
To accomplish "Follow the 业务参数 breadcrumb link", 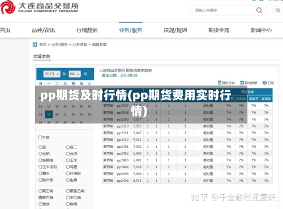I will pos(80,45).
